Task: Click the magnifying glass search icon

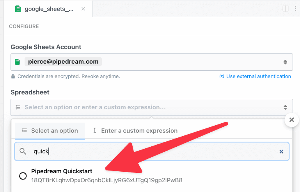Action: pos(23,151)
